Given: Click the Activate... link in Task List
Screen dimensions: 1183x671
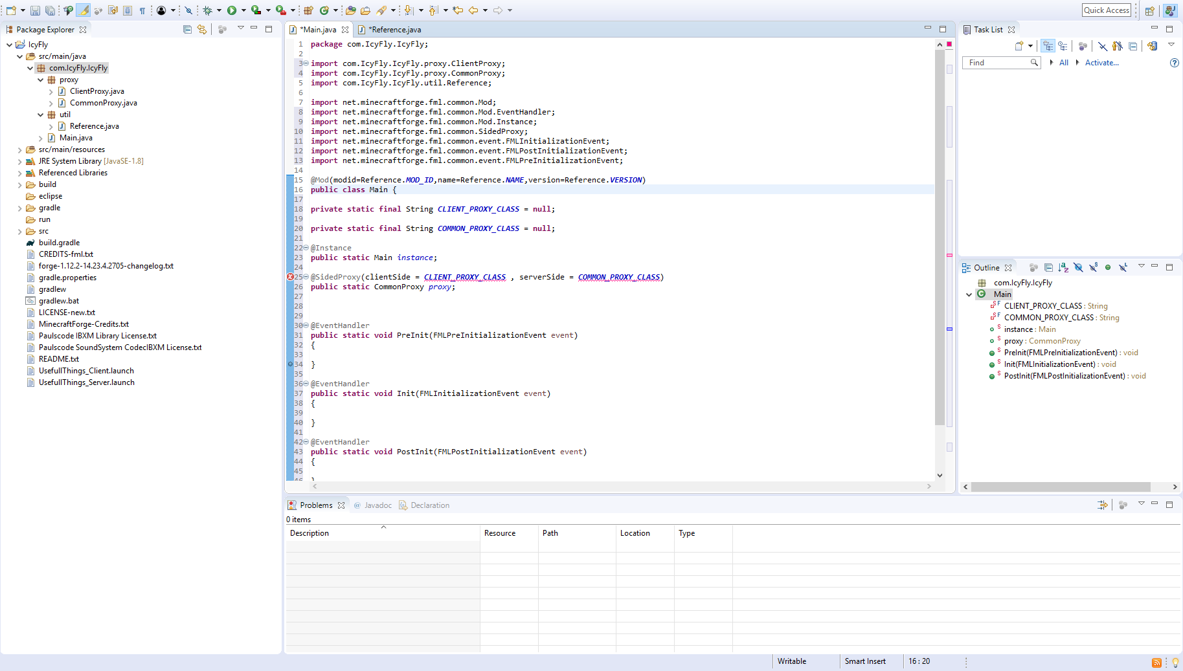Looking at the screenshot, I should pyautogui.click(x=1101, y=63).
